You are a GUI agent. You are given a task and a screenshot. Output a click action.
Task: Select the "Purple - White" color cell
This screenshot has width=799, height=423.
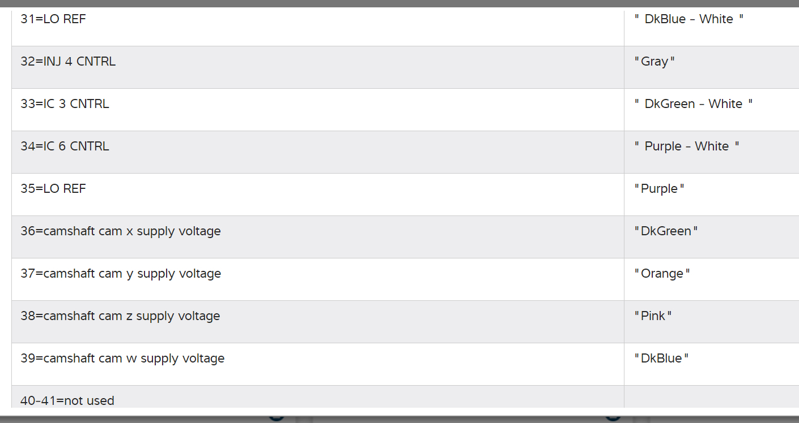687,146
